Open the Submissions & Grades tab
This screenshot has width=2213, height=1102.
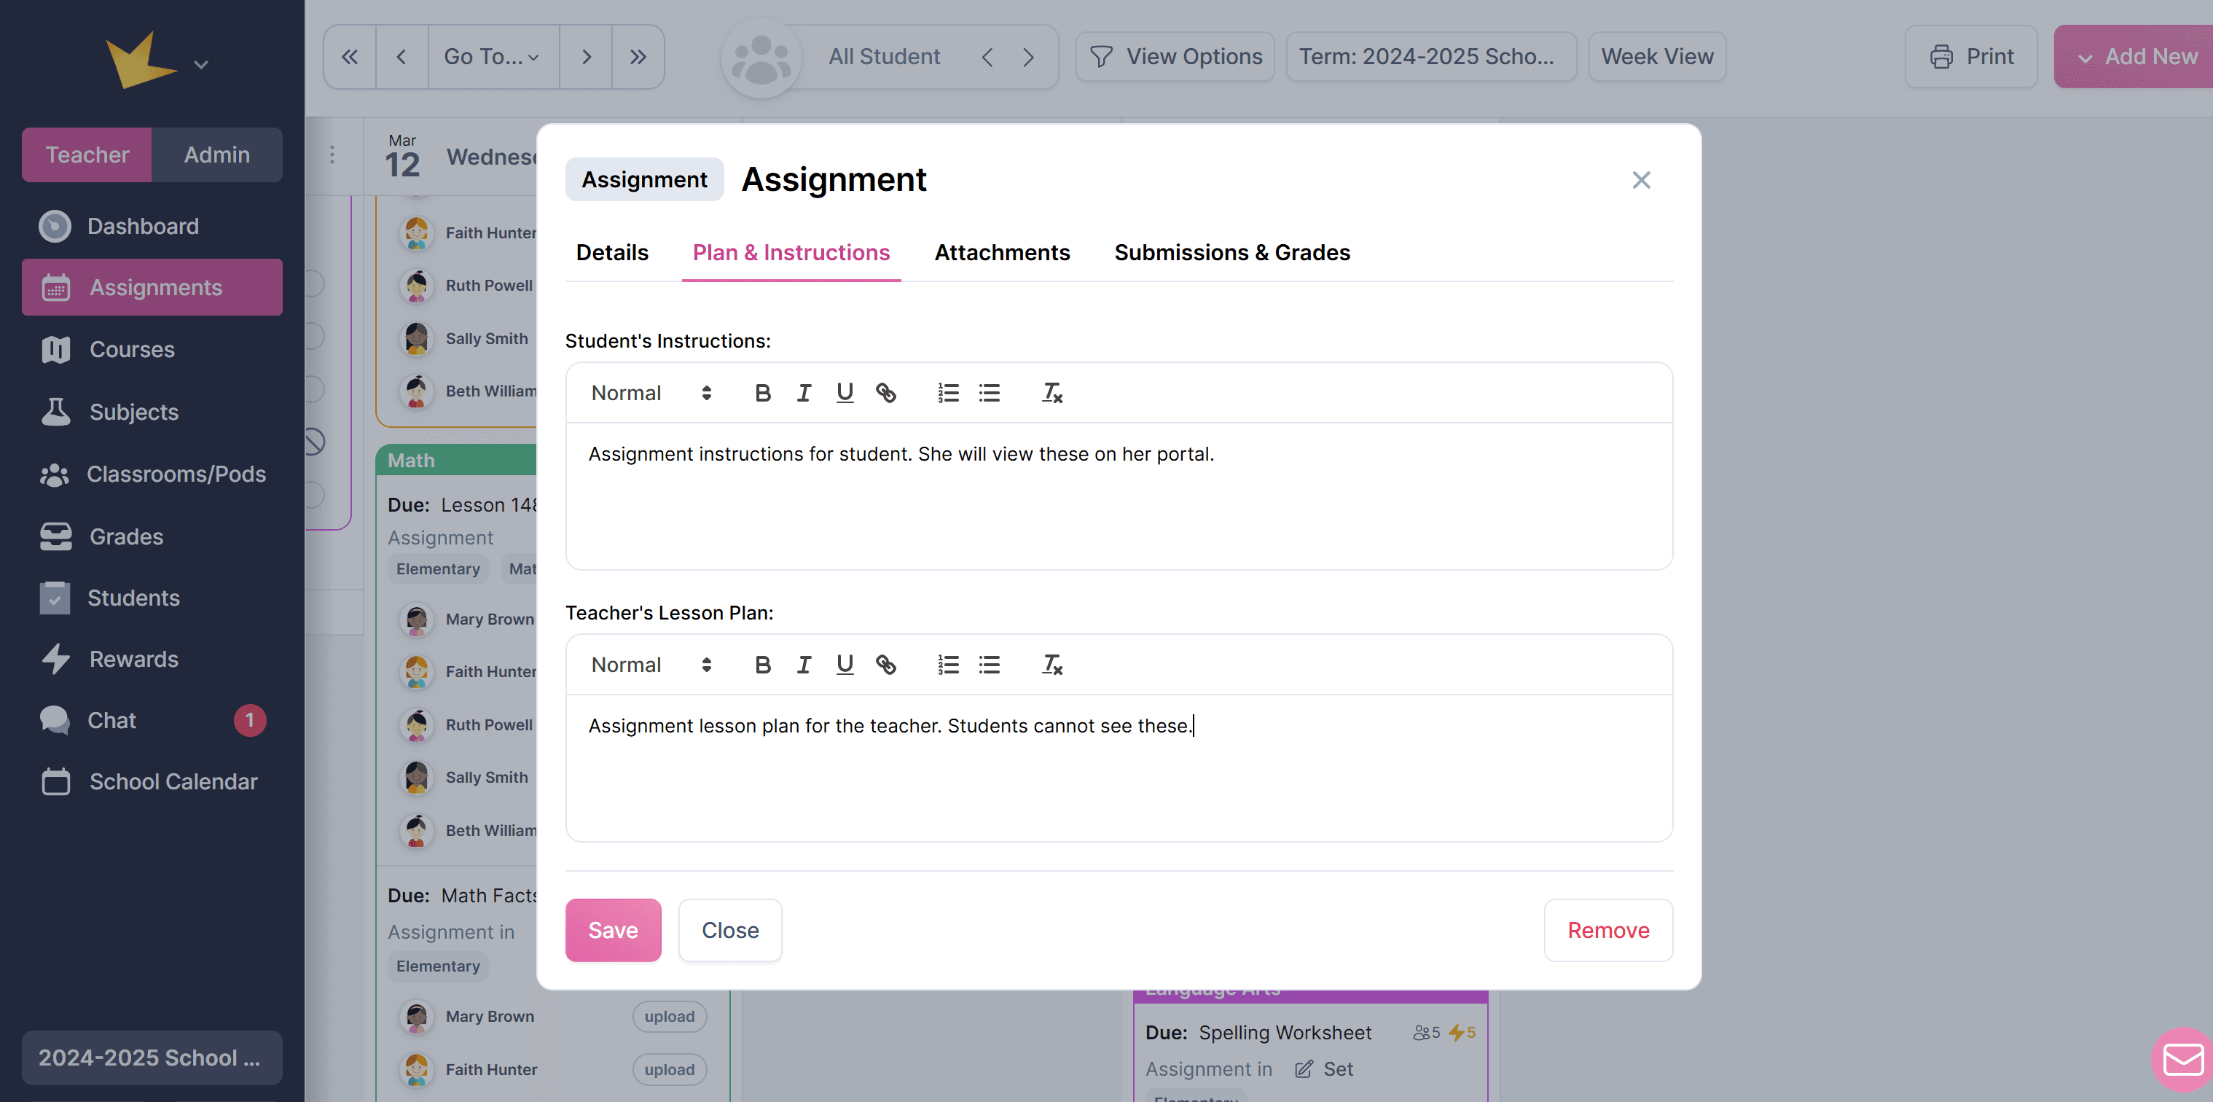pyautogui.click(x=1231, y=253)
